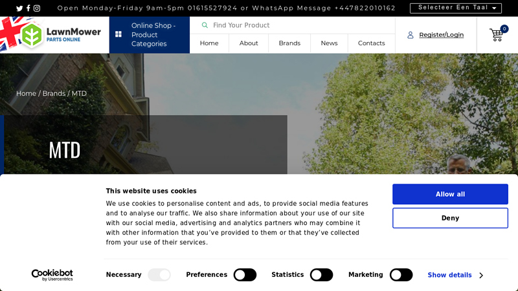Open the Selecteer Een Taal language dropdown
Viewport: 518px width, 291px height.
[456, 8]
